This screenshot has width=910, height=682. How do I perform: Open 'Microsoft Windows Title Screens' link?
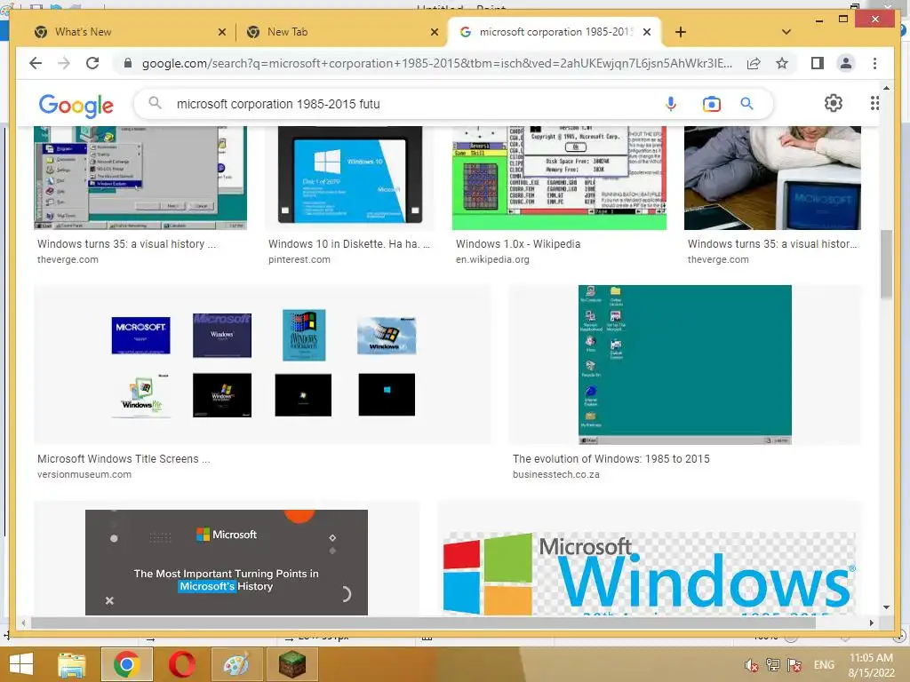point(124,459)
